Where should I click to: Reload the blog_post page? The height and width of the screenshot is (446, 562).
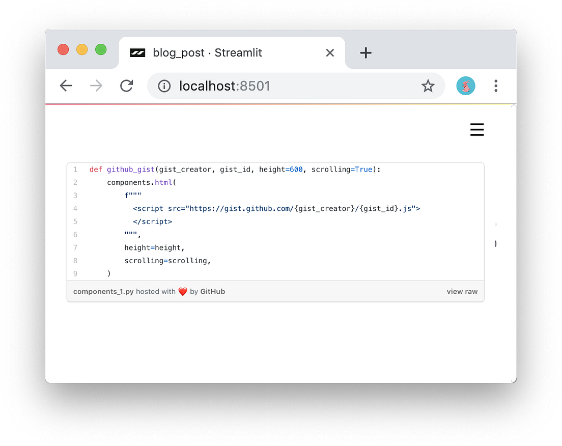tap(126, 86)
